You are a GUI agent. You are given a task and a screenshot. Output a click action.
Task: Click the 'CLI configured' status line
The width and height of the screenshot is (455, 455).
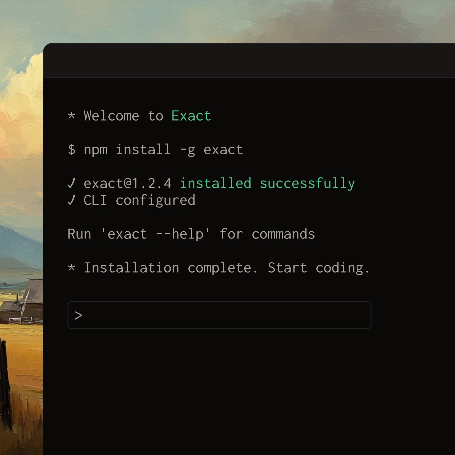[140, 201]
